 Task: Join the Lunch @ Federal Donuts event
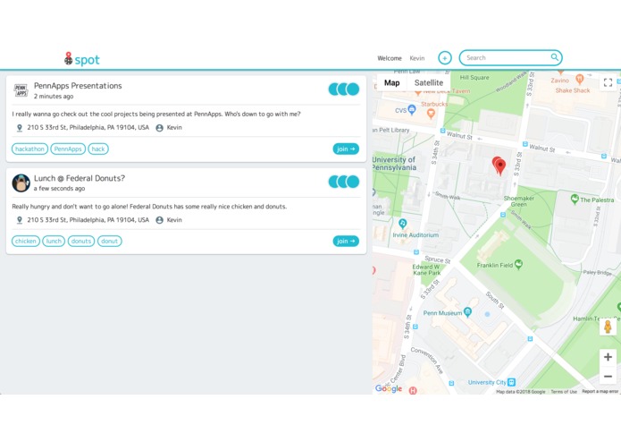[346, 241]
